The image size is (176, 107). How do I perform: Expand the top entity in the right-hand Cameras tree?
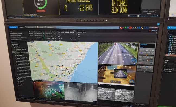[x=169, y=36]
